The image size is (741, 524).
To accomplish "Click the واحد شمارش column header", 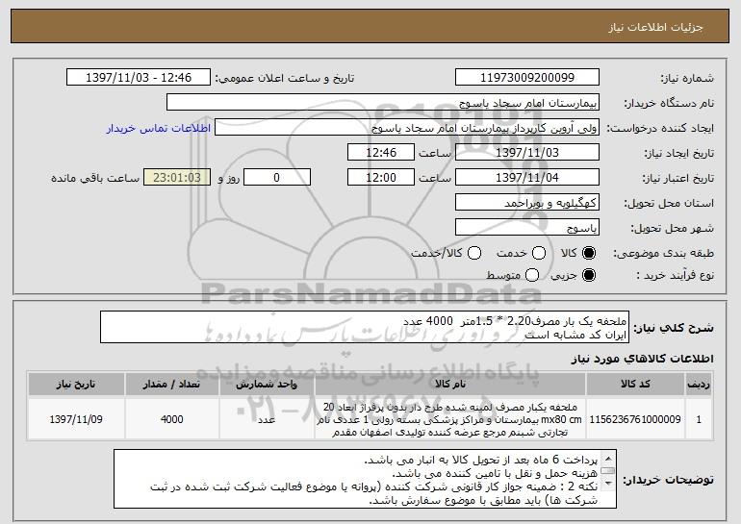I will point(267,385).
